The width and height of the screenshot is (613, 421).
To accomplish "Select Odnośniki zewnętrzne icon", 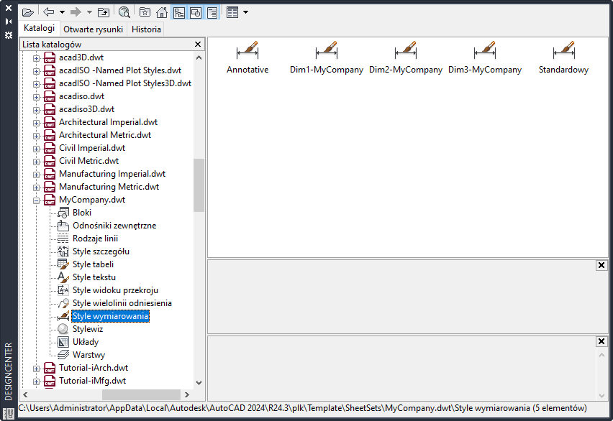I will 63,226.
